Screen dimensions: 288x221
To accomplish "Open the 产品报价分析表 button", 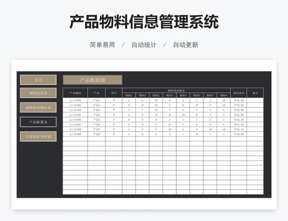I will pyautogui.click(x=38, y=137).
